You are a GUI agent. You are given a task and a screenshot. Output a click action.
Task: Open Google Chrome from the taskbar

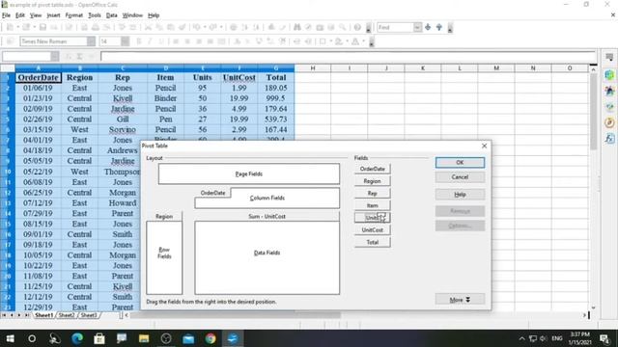click(211, 338)
